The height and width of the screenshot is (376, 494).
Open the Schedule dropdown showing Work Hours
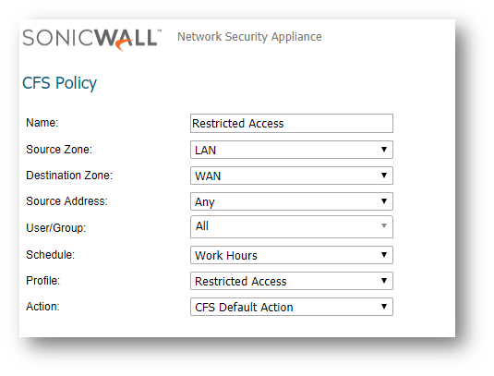click(292, 255)
